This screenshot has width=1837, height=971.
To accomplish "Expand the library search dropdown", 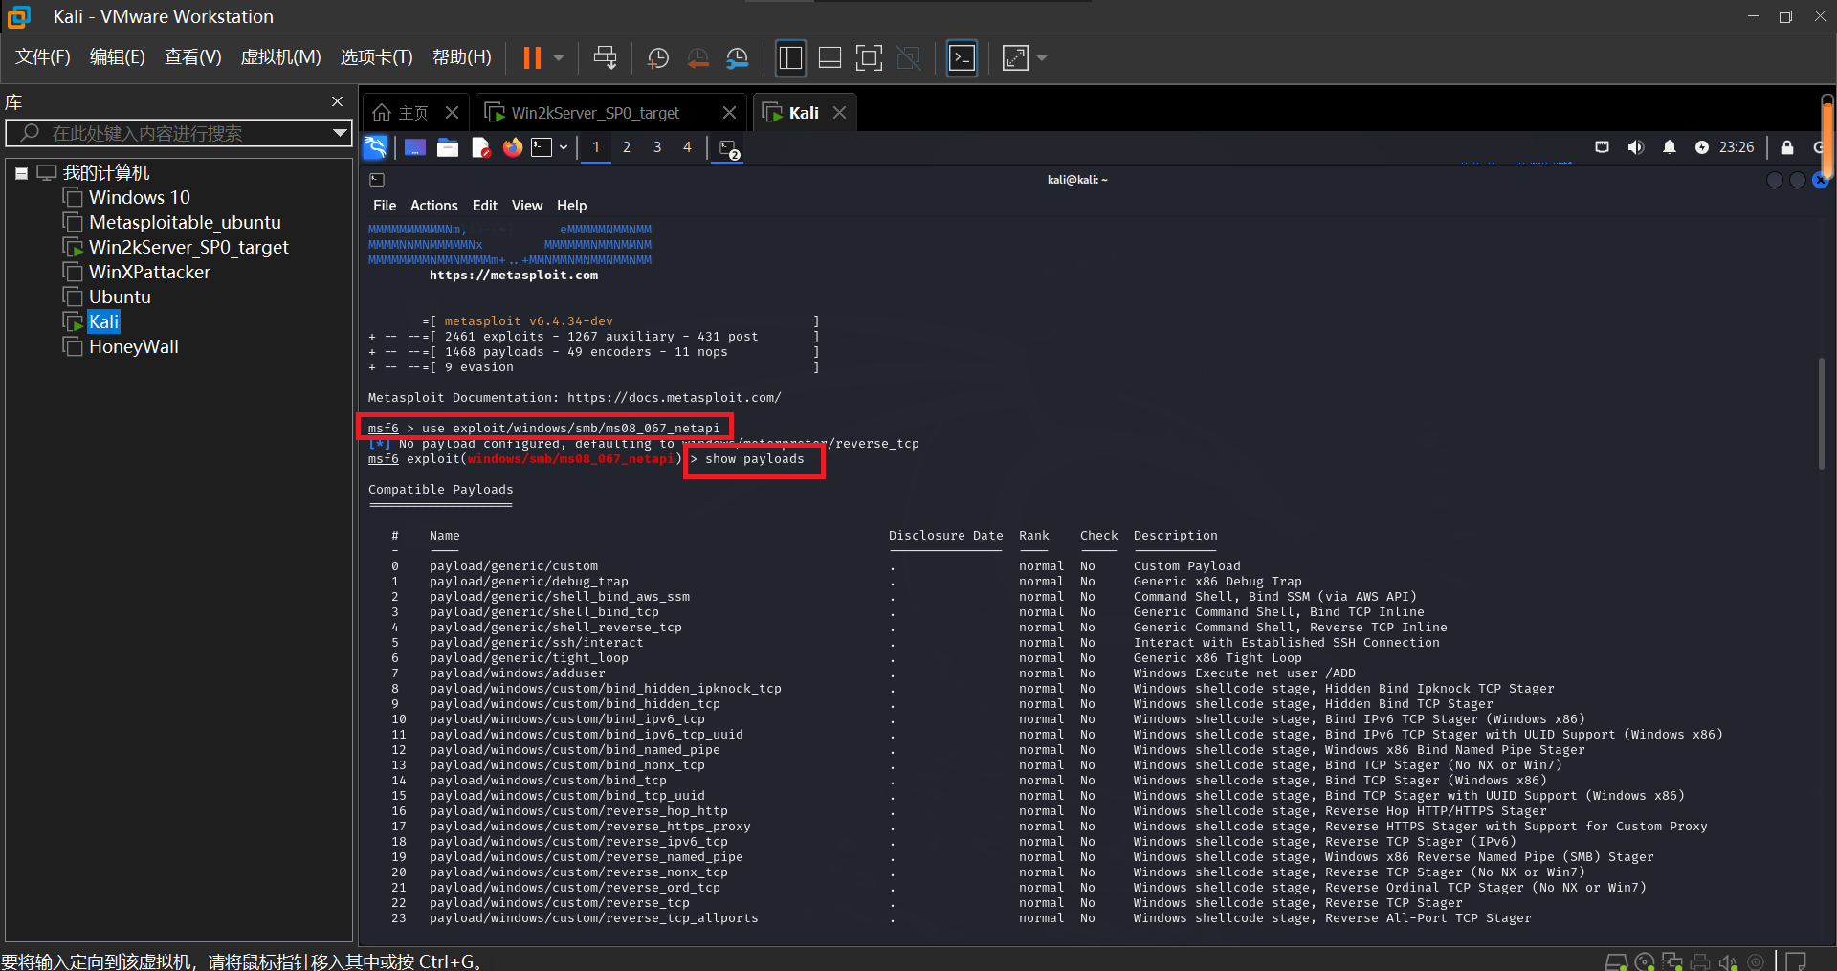I will click(x=340, y=133).
